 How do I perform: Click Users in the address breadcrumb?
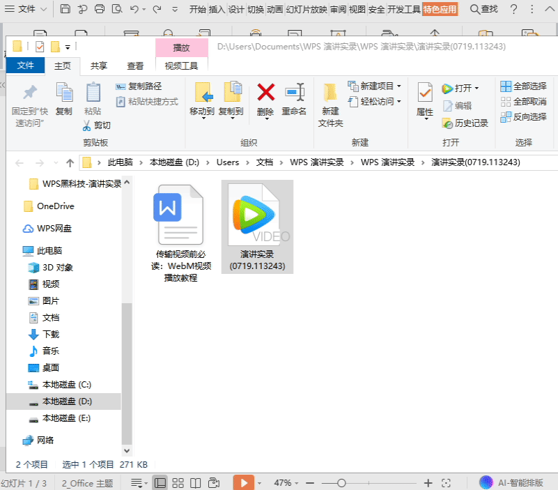pos(228,162)
